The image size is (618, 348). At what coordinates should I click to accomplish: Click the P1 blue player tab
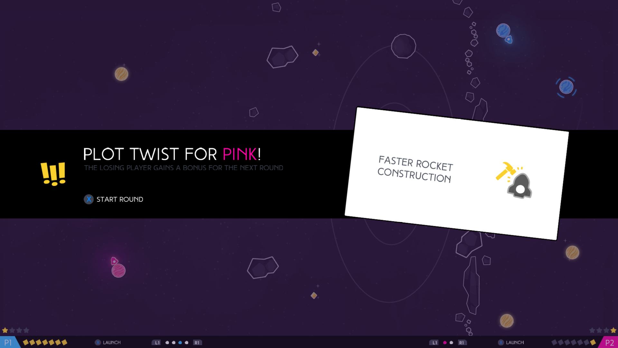(8, 342)
